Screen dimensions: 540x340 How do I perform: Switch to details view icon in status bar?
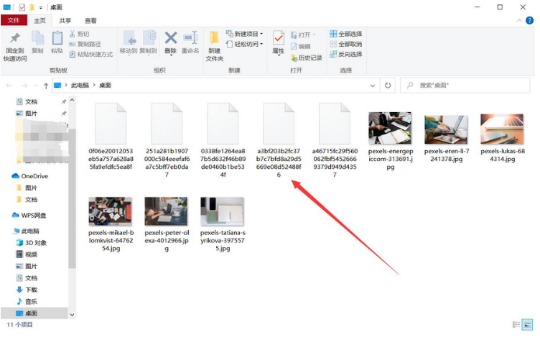pos(516,324)
